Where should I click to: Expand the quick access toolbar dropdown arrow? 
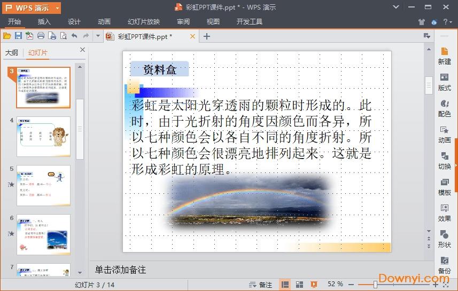pos(98,36)
